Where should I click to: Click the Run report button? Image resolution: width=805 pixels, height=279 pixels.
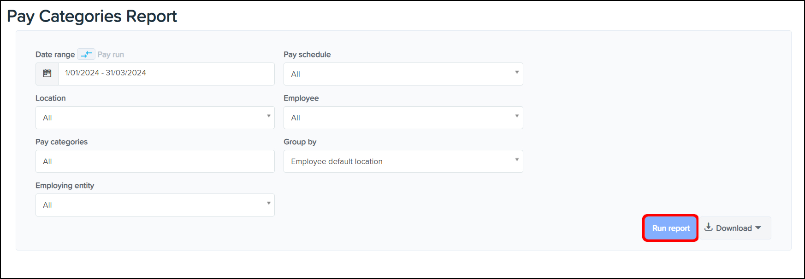670,228
